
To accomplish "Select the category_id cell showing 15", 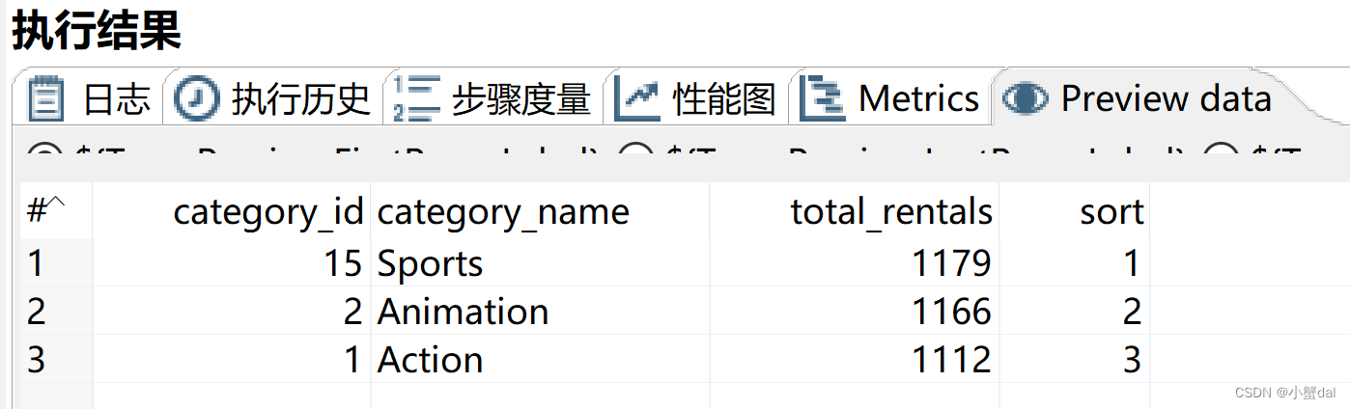I will [232, 262].
